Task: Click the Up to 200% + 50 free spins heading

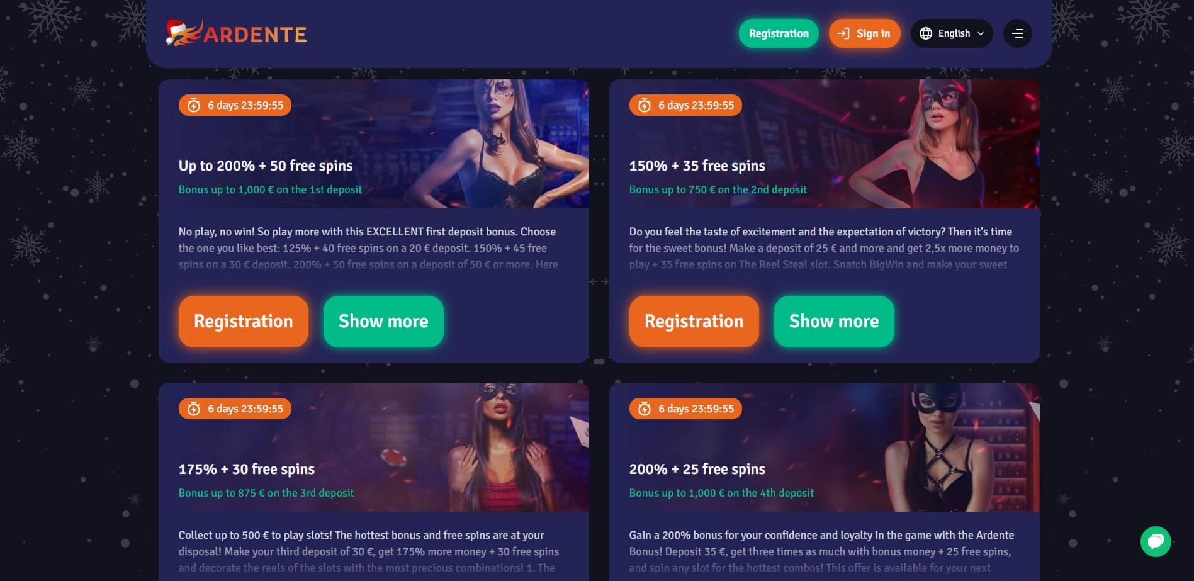Action: tap(266, 166)
